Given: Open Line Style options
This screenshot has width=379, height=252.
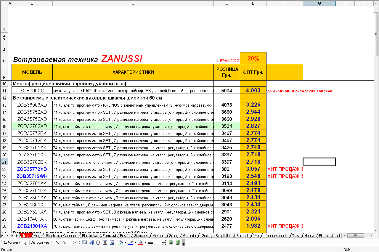Looking at the screenshot, I should [x=150, y=243].
